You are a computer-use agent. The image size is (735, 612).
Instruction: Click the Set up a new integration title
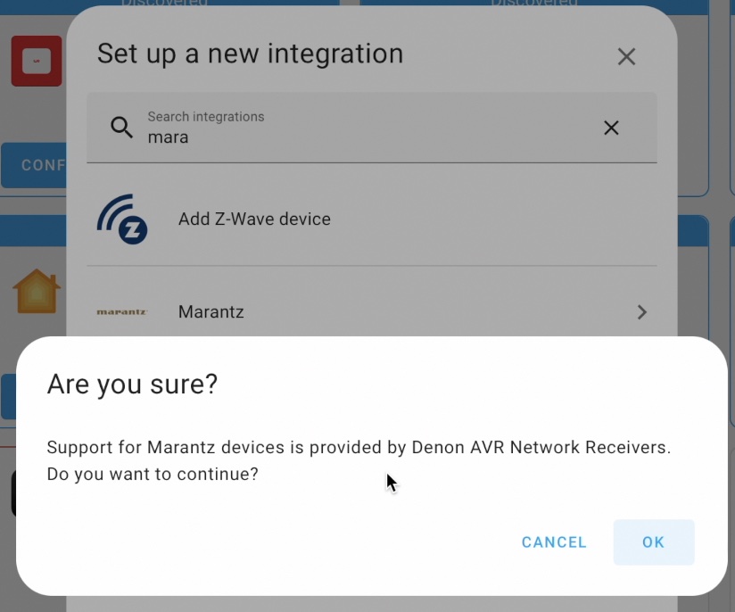(250, 54)
